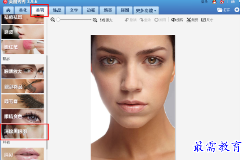Click the 登录 login link
This screenshot has height=160, width=245.
point(205,2)
